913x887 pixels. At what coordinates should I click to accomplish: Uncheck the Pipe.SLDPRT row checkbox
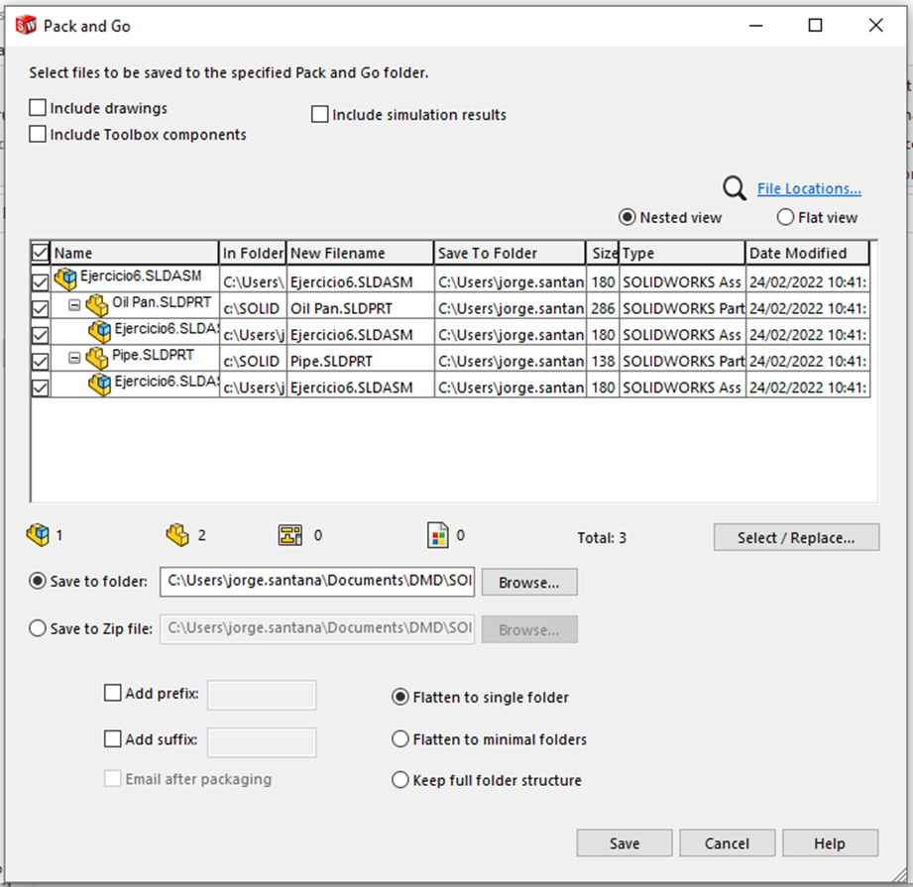coord(41,362)
